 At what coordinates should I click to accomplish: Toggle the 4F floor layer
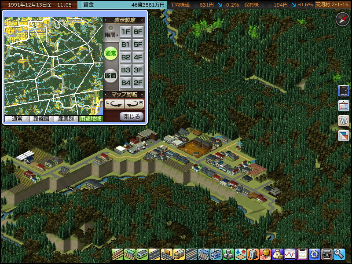(138, 57)
